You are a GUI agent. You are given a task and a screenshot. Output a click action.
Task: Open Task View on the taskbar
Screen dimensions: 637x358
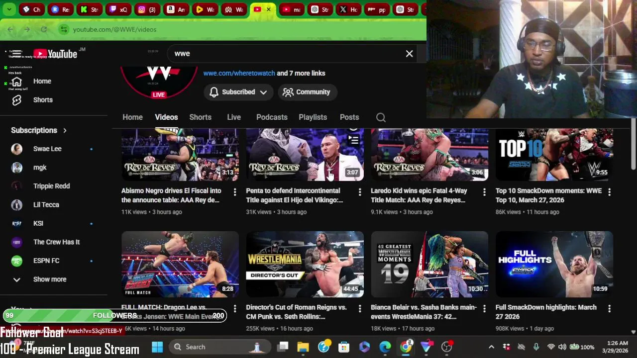click(x=283, y=347)
